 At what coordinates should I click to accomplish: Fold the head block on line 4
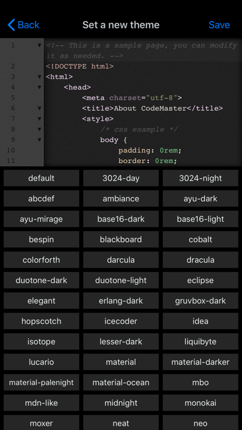[x=40, y=87]
